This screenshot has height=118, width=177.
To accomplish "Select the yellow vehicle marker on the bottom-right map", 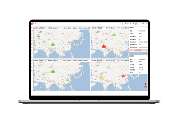I will [x=101, y=77].
